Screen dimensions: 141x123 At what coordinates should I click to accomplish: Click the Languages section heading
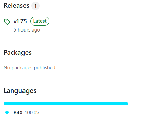(x=20, y=90)
